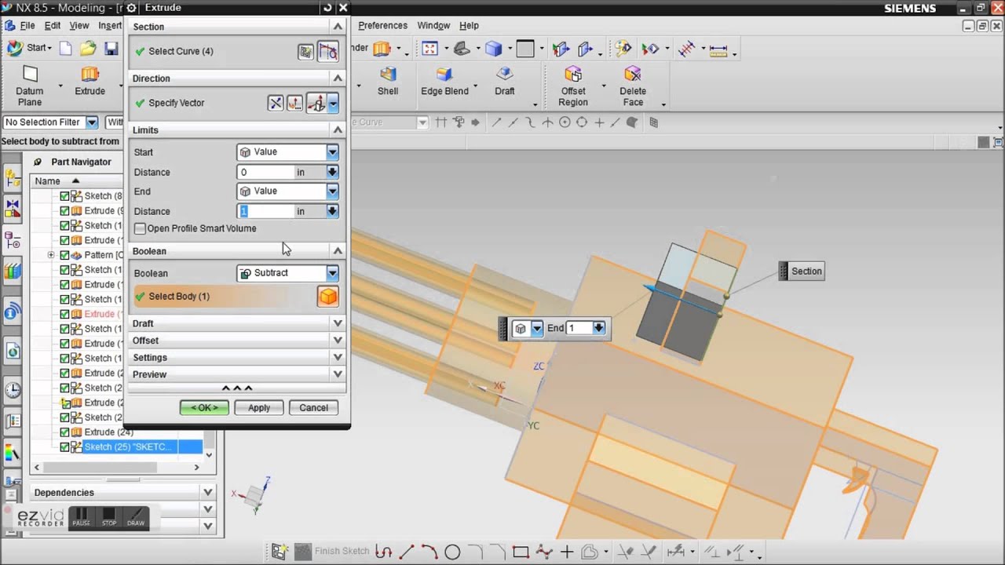The image size is (1005, 565).
Task: Click Cancel in the Extrude dialog
Action: [313, 408]
